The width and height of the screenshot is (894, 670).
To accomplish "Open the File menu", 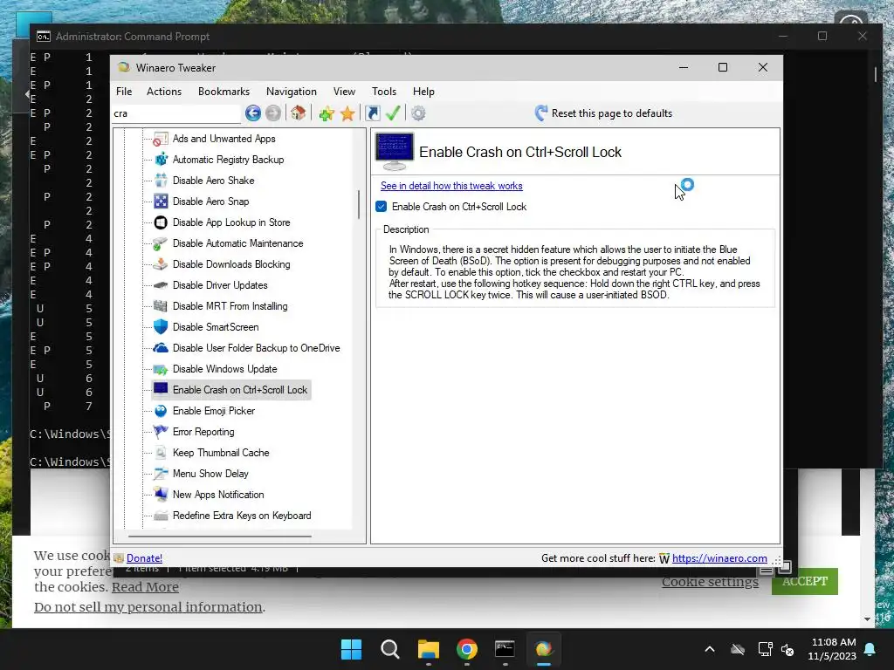I will (x=124, y=91).
